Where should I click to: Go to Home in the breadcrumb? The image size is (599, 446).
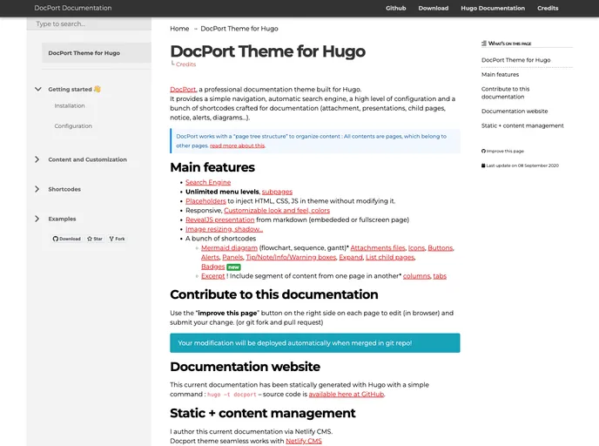tap(179, 29)
